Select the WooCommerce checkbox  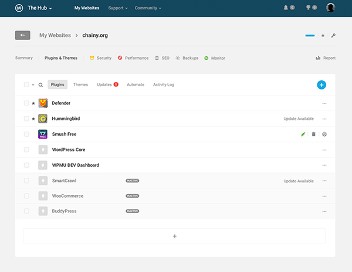coord(26,196)
